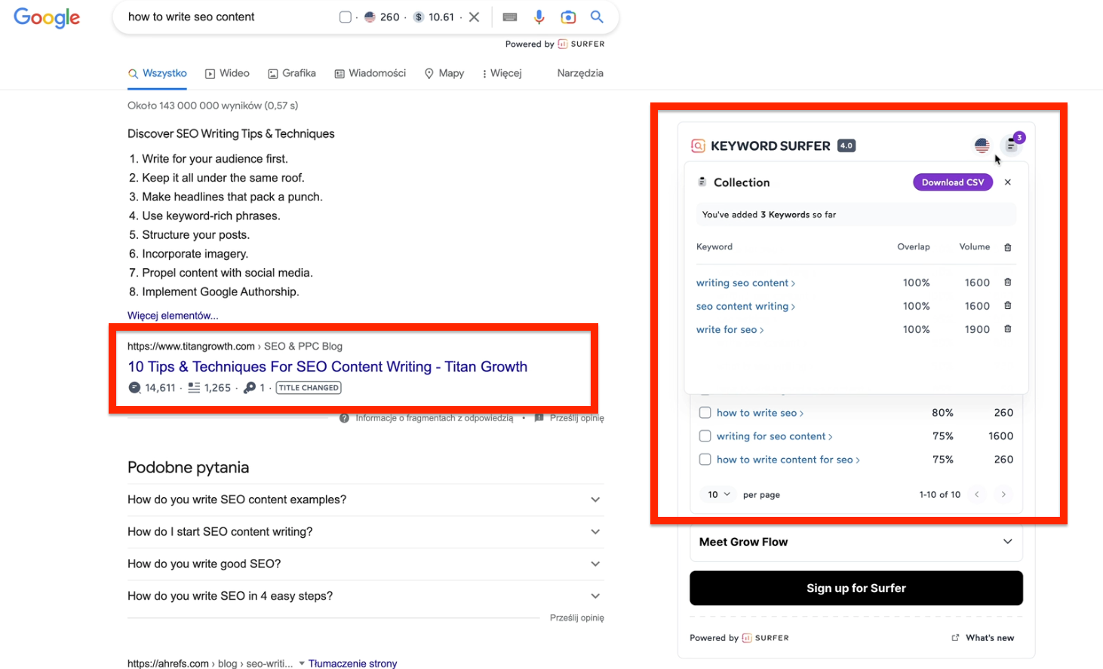Screen dimensions: 1103x669
Task: Expand the Meet Grow Flow section
Action: [856, 542]
